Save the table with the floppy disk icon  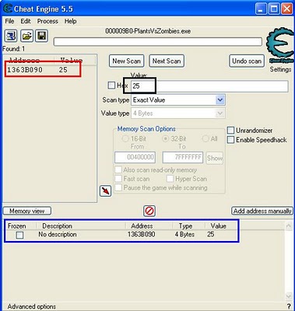coord(42,36)
